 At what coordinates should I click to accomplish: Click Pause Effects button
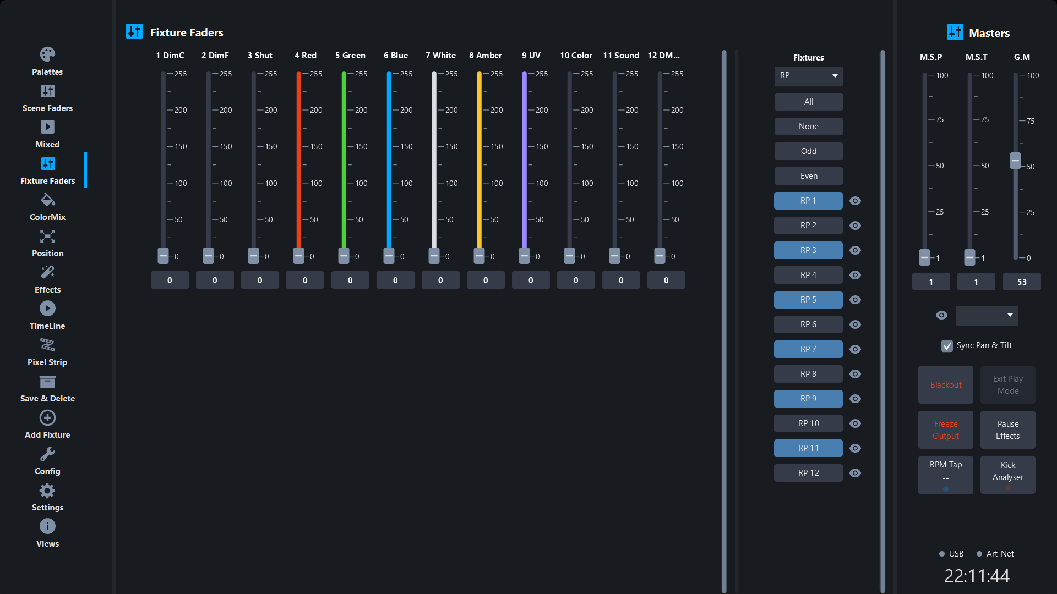pyautogui.click(x=1007, y=430)
